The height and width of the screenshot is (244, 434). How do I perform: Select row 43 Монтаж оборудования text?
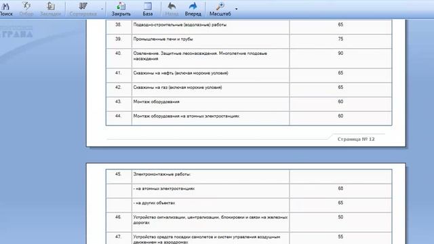[157, 102]
